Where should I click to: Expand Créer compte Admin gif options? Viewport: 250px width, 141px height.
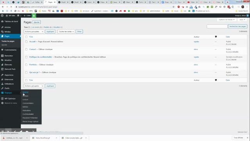coord(86,138)
